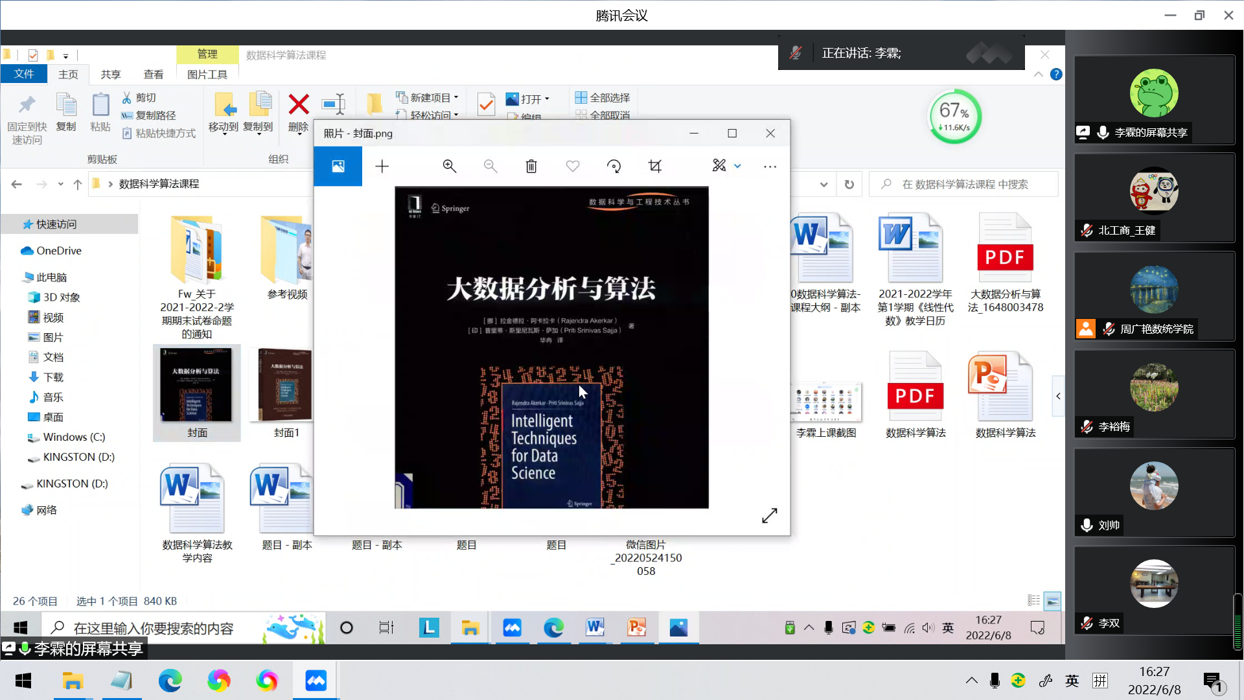1244x700 pixels.
Task: Select the crop tool in Photos
Action: (x=655, y=167)
